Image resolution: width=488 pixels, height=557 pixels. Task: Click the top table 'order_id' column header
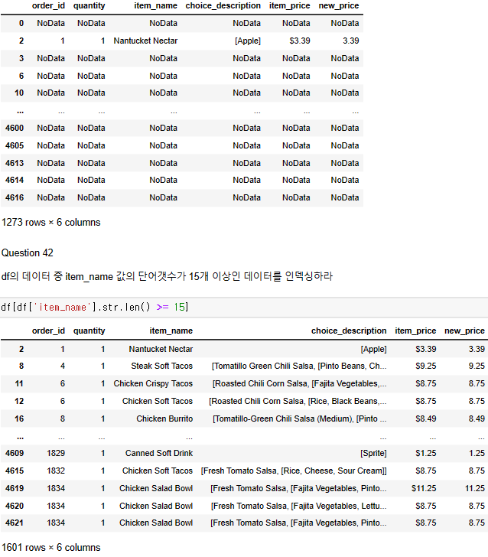[48, 5]
